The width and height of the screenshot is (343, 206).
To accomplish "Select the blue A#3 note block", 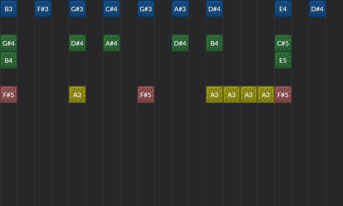I will coord(180,9).
